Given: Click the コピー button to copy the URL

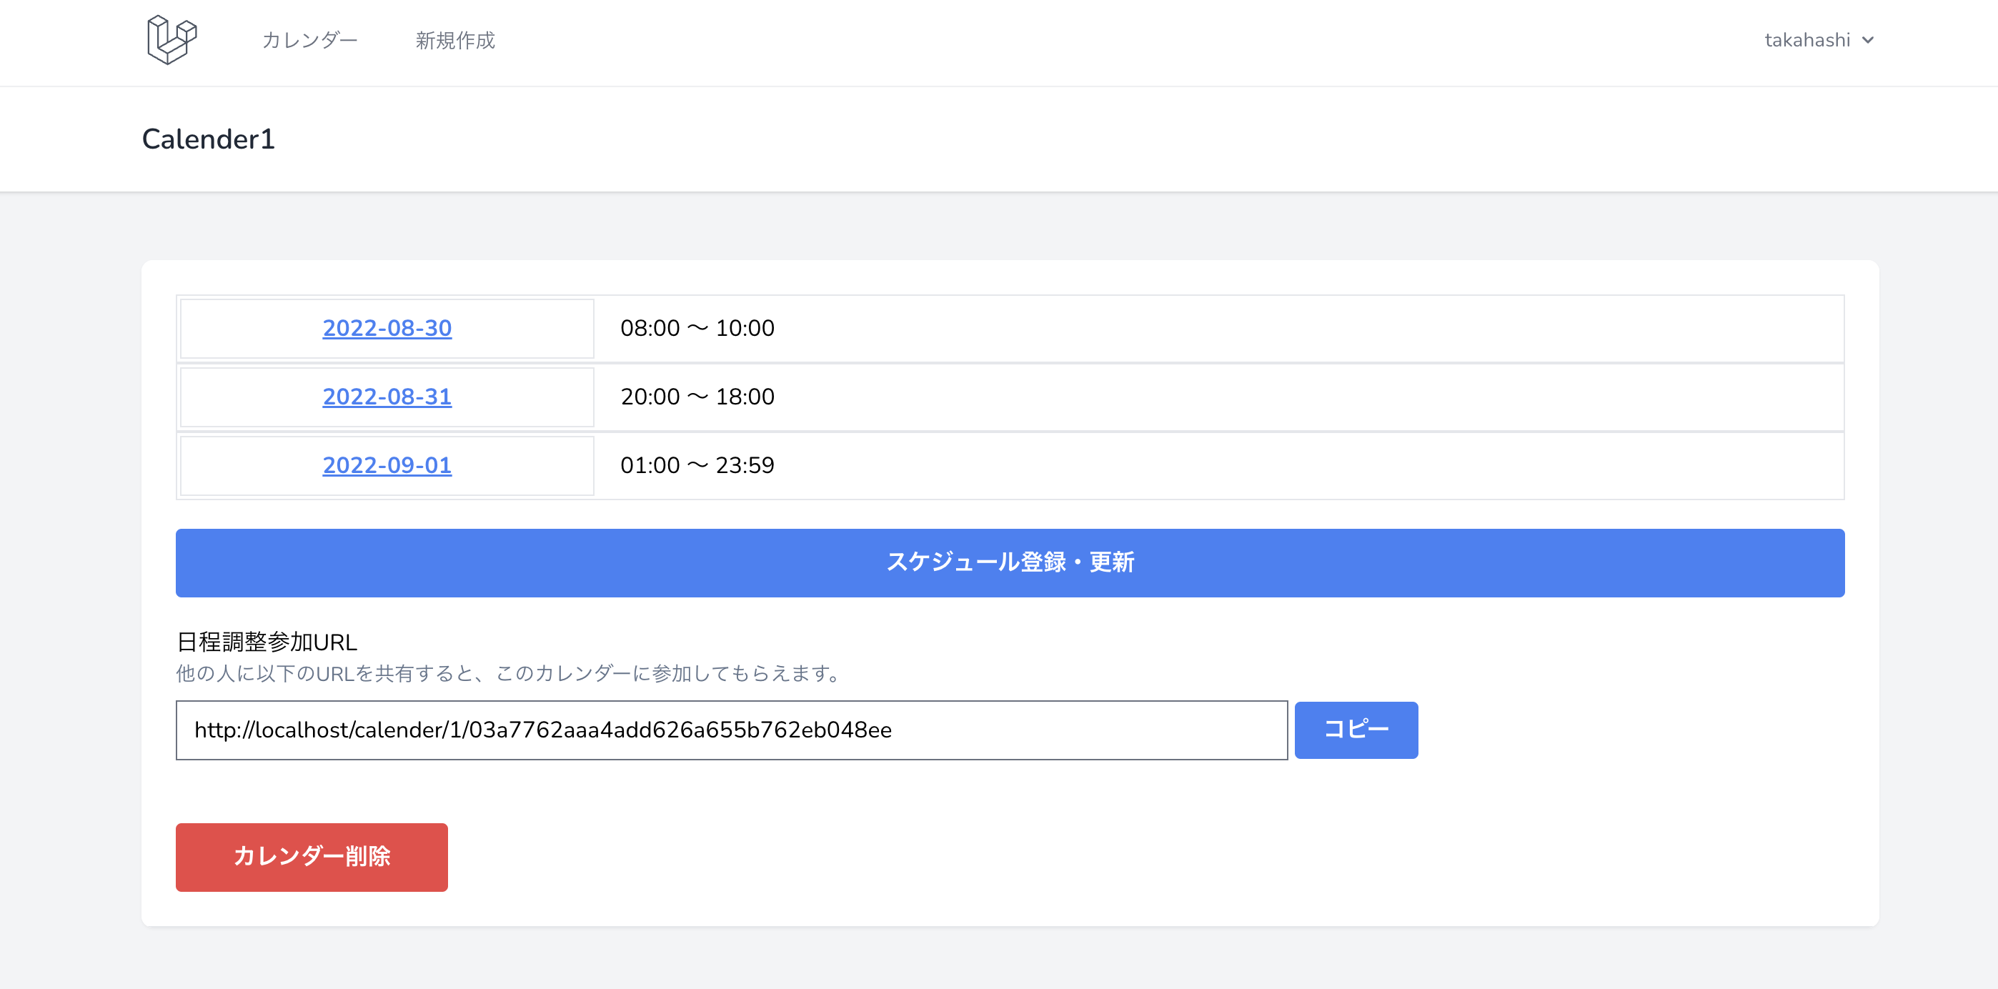Looking at the screenshot, I should [x=1356, y=729].
